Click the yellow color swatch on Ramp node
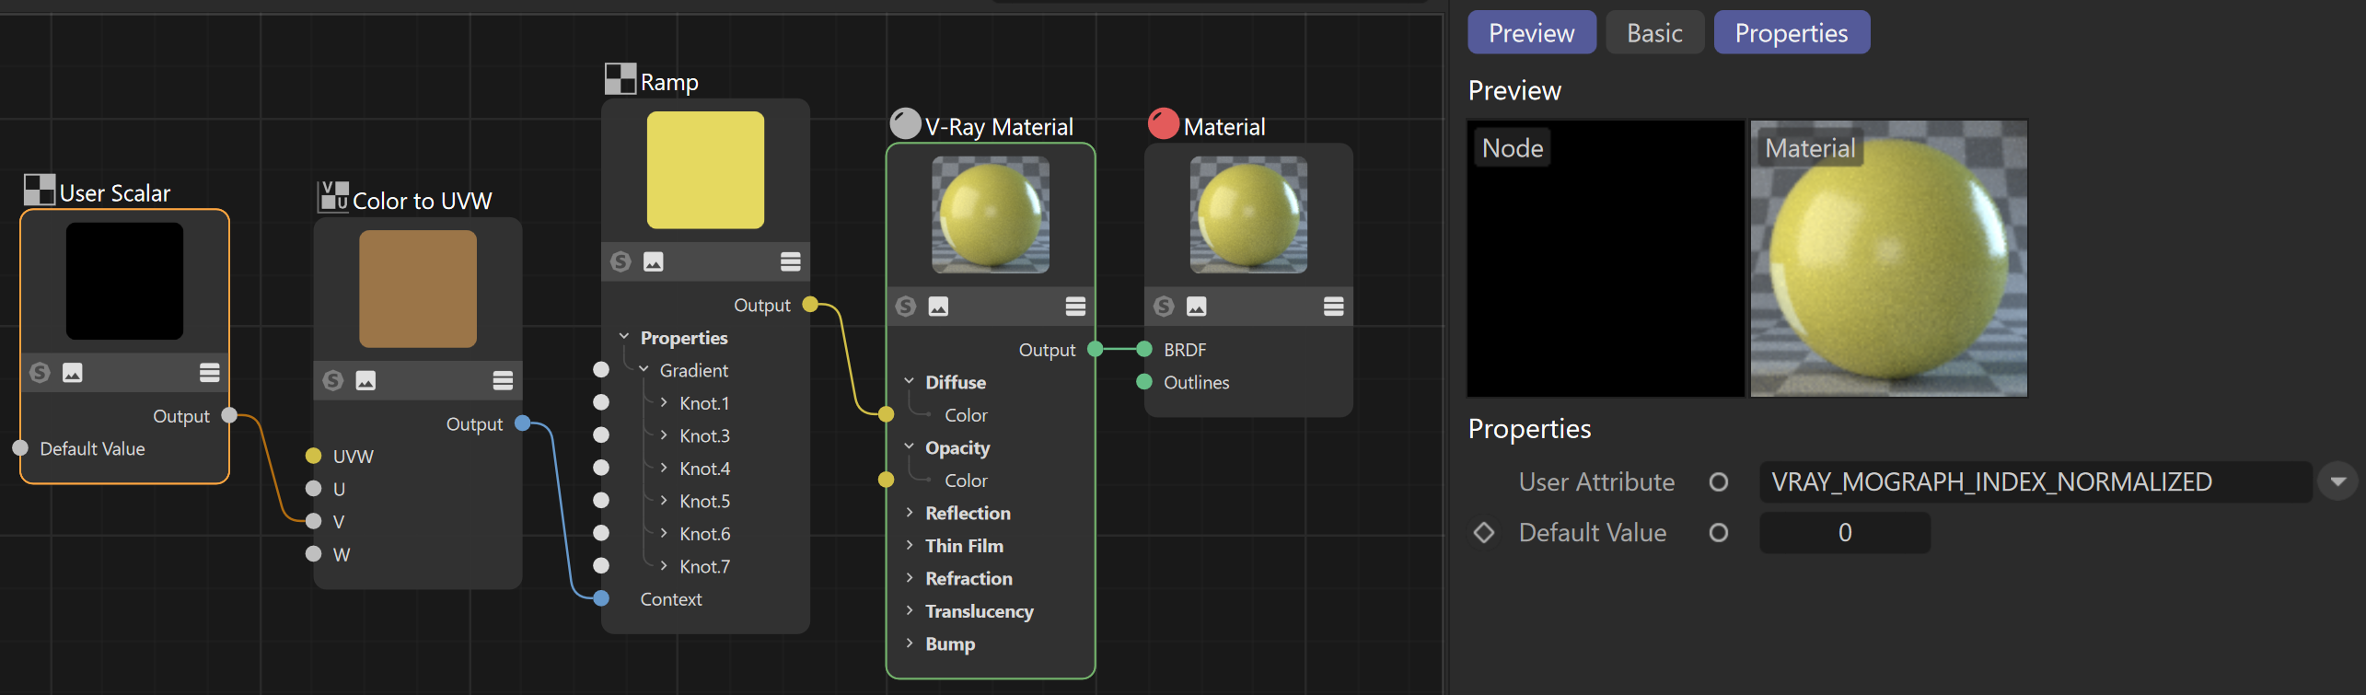 (x=705, y=170)
